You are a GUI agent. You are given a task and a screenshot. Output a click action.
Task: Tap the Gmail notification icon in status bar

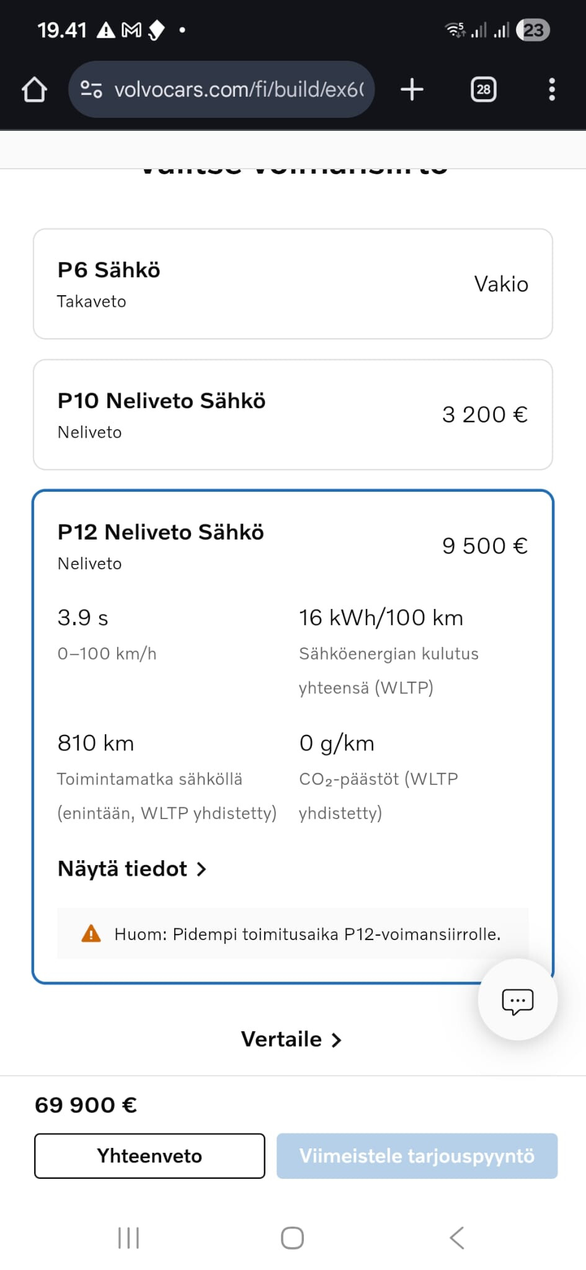[x=131, y=30]
